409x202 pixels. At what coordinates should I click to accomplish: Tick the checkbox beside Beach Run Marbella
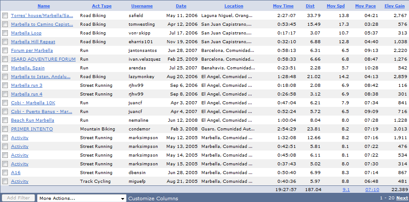tap(5, 120)
